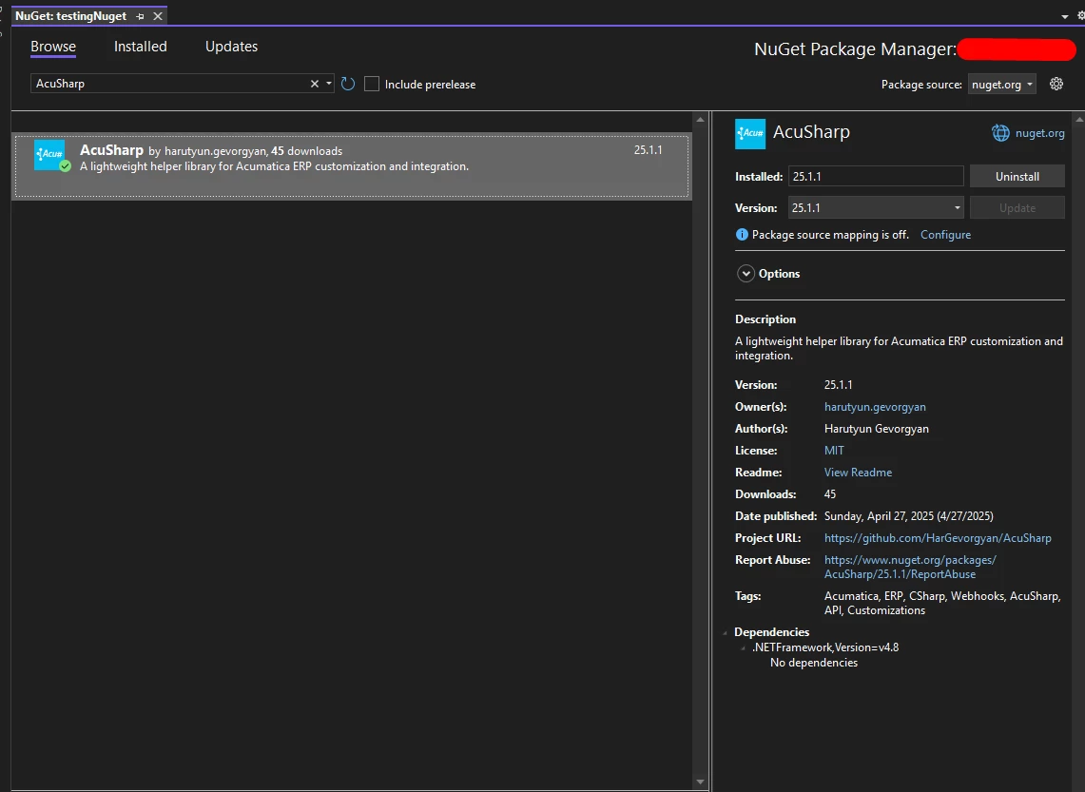The height and width of the screenshot is (792, 1085).
Task: Open the GitHub project URL
Action: [938, 538]
